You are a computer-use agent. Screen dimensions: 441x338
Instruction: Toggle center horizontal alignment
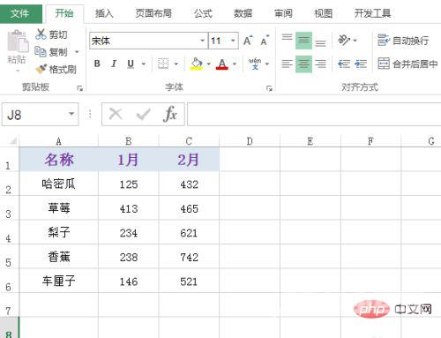pos(303,64)
